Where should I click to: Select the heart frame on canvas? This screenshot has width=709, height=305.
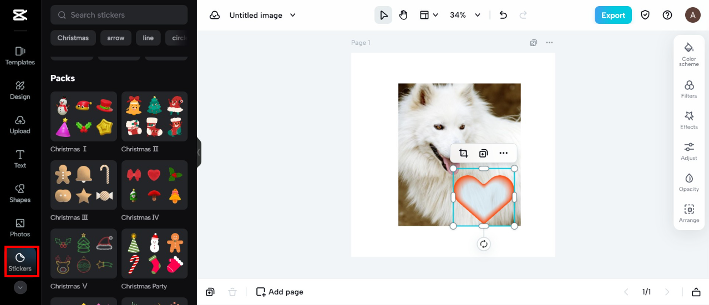coord(484,197)
